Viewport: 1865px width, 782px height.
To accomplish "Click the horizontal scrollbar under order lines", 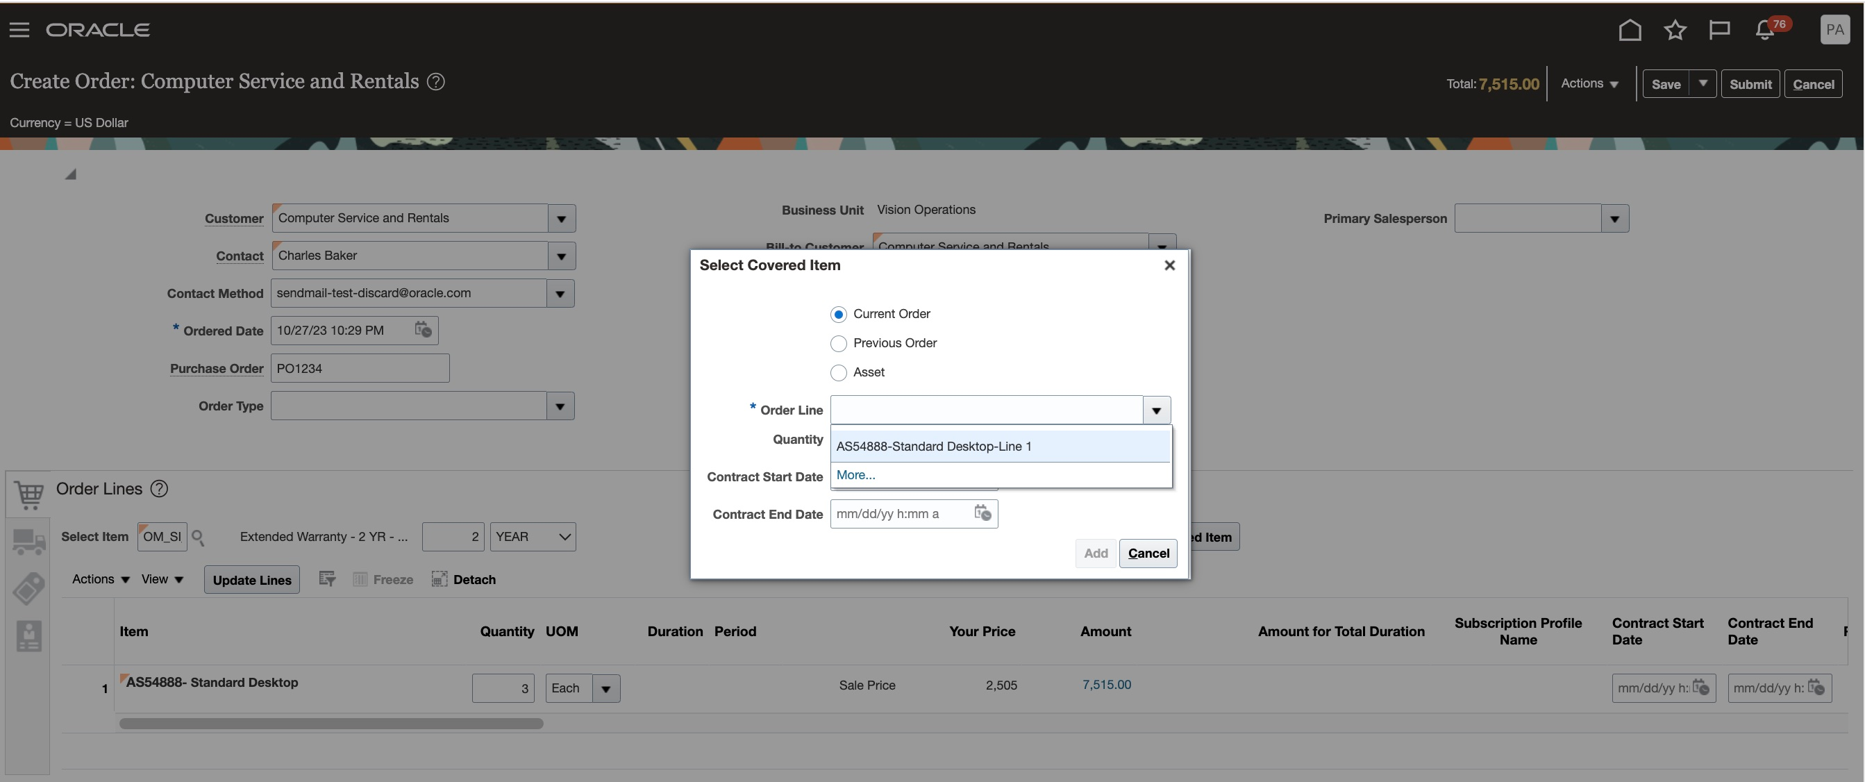I will click(x=331, y=724).
